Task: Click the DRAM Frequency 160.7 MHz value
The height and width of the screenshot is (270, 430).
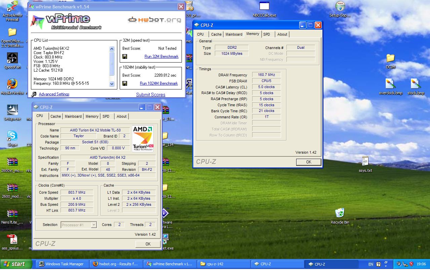Action: [266, 75]
